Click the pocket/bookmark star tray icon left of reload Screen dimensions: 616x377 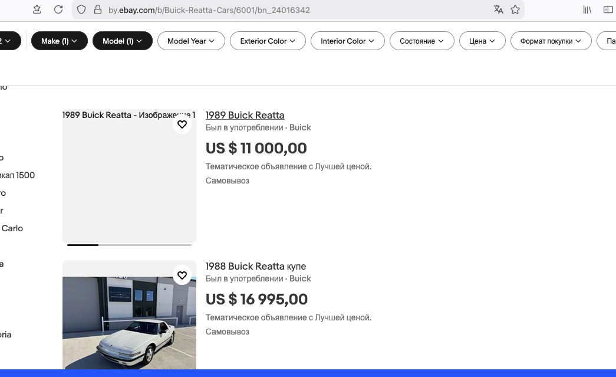coord(37,9)
